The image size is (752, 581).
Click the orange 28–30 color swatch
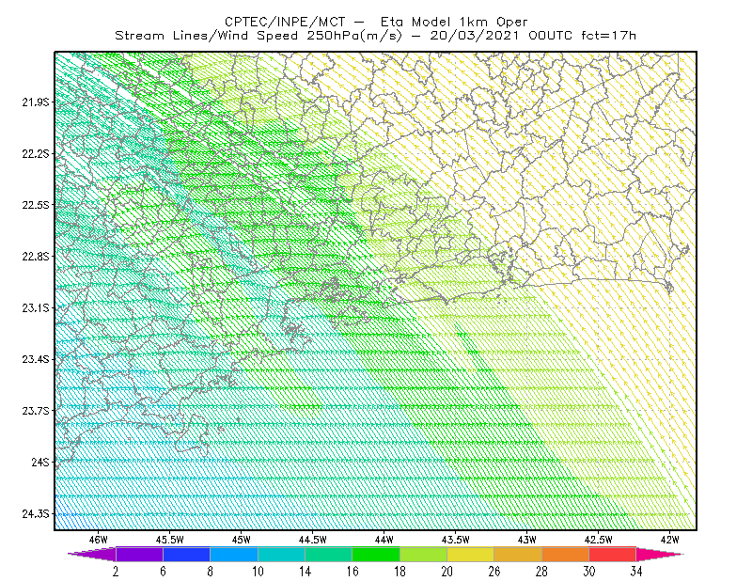[x=566, y=554]
